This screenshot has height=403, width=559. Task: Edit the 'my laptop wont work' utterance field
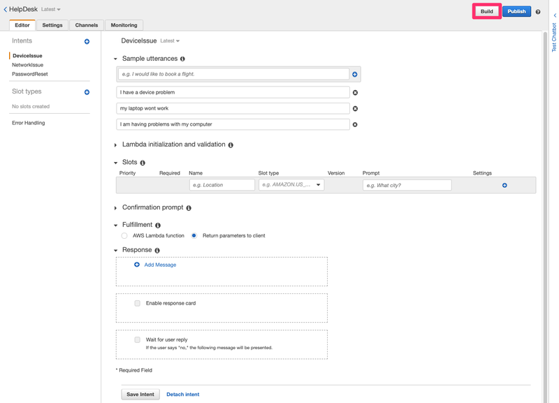233,108
